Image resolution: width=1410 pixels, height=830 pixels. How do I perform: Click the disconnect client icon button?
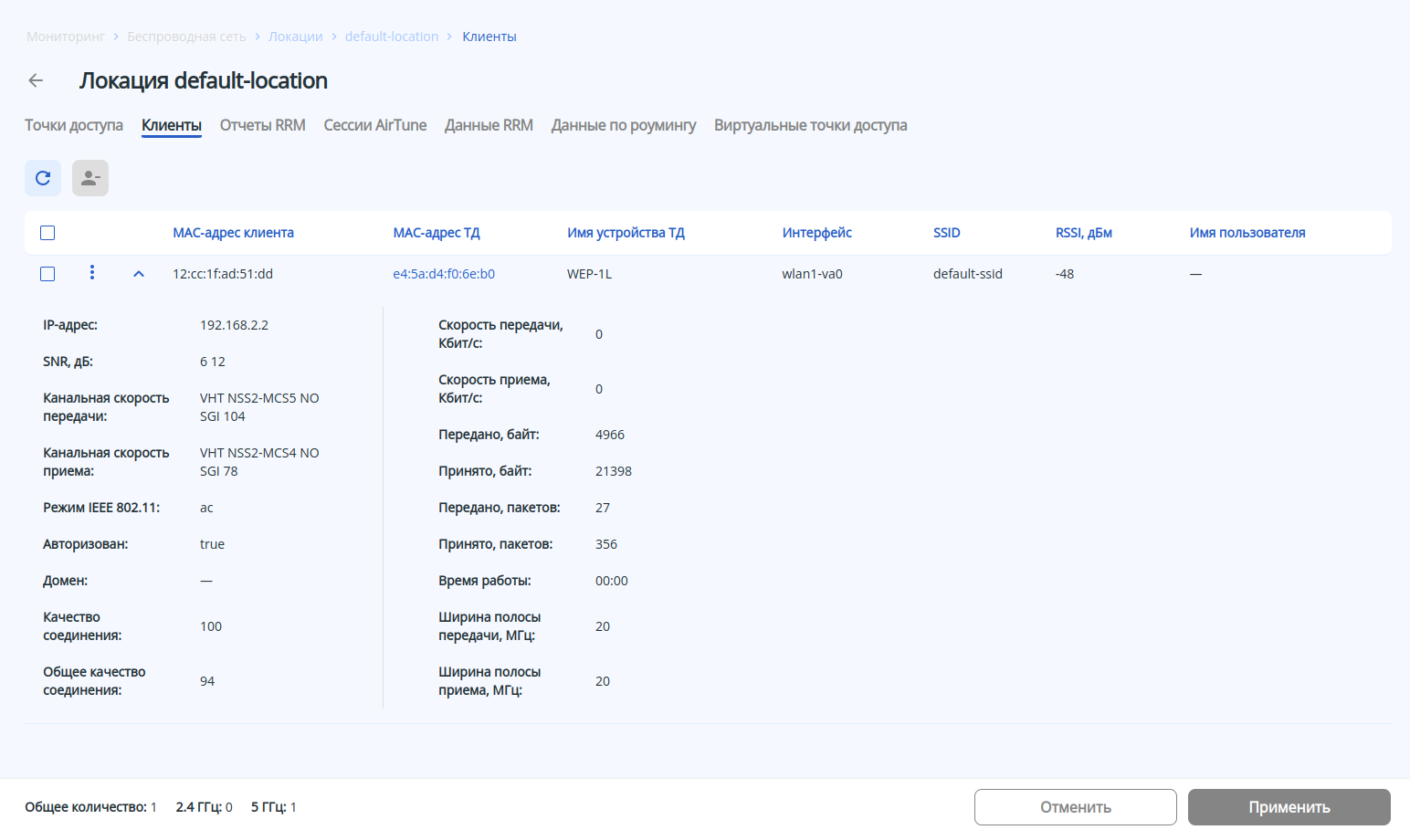click(x=90, y=178)
